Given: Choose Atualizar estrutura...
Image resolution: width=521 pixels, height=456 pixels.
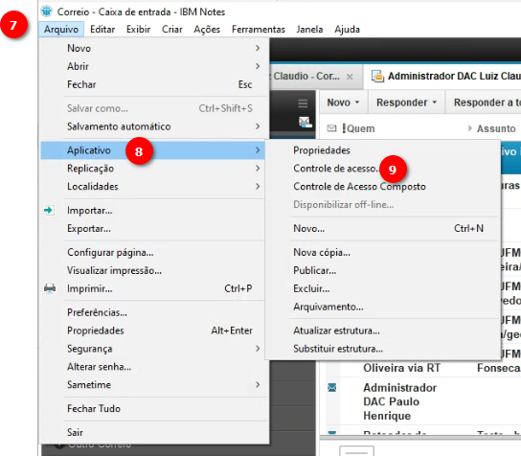Looking at the screenshot, I should tap(383, 331).
